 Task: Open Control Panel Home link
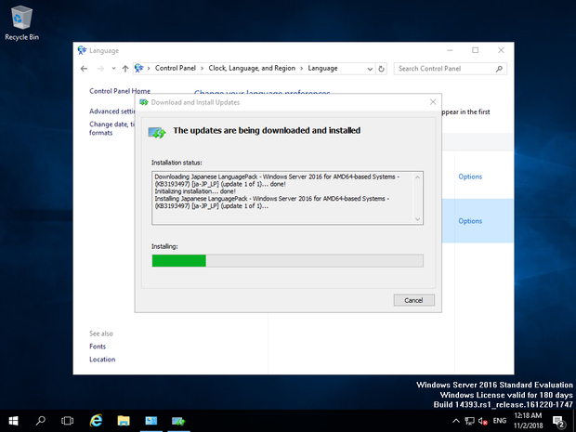[x=120, y=91]
